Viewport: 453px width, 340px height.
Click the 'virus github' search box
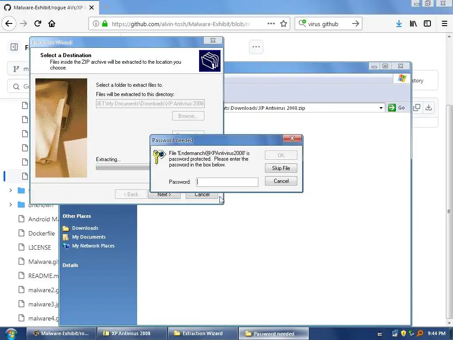[x=328, y=24]
